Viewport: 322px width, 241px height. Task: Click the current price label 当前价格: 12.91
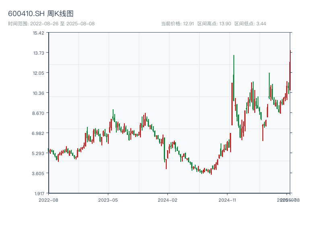coord(178,24)
